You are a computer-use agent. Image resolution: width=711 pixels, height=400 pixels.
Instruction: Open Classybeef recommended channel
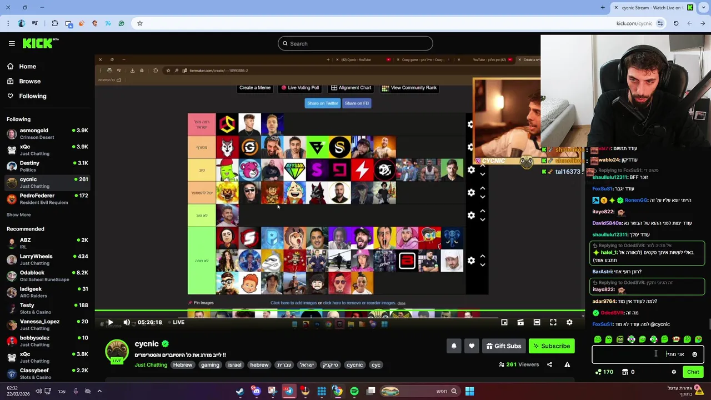47,373
